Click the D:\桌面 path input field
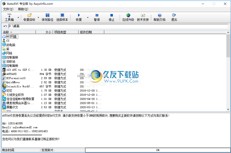This screenshot has height=153, width=231. 118,26
